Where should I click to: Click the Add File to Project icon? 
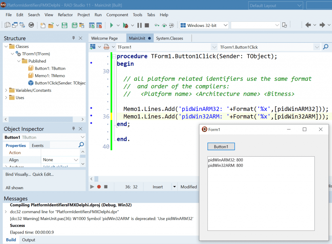pyautogui.click(x=92, y=25)
